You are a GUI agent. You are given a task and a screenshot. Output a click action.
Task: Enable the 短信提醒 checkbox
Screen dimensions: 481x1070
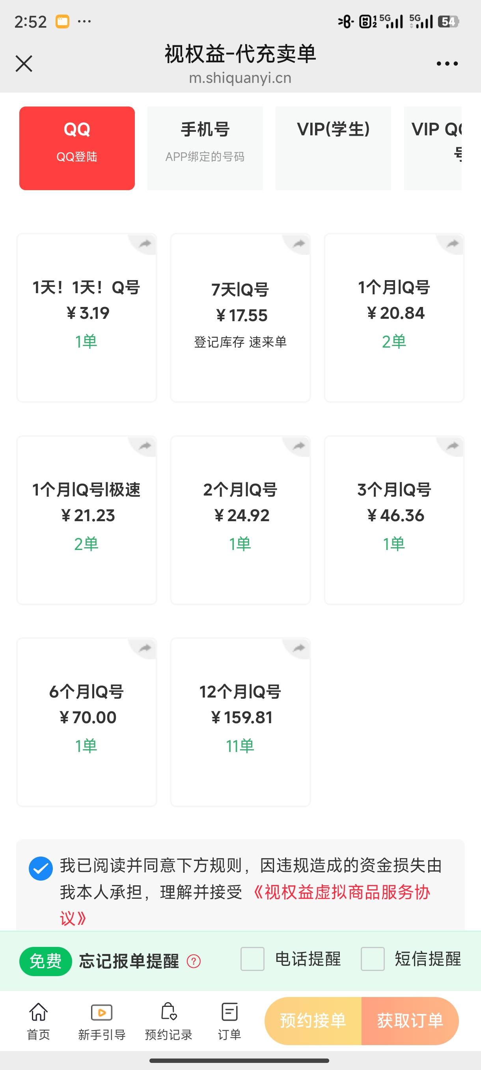coord(372,959)
